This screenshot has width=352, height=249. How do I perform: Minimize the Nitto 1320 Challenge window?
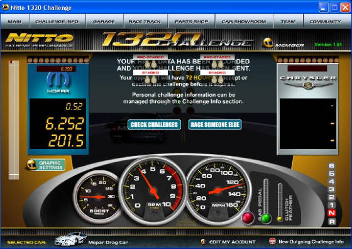[323, 8]
